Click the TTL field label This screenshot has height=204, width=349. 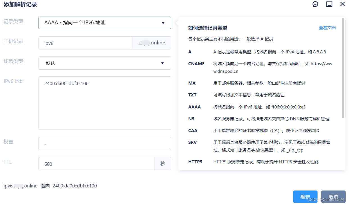click(7, 162)
